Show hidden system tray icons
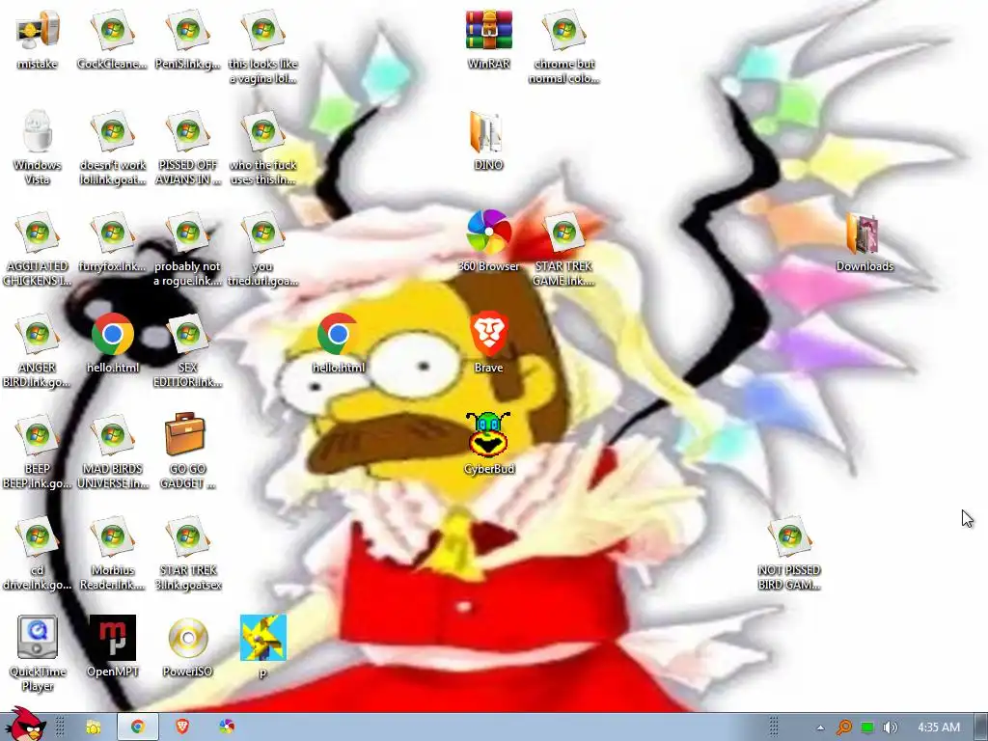Image resolution: width=988 pixels, height=741 pixels. [x=820, y=727]
